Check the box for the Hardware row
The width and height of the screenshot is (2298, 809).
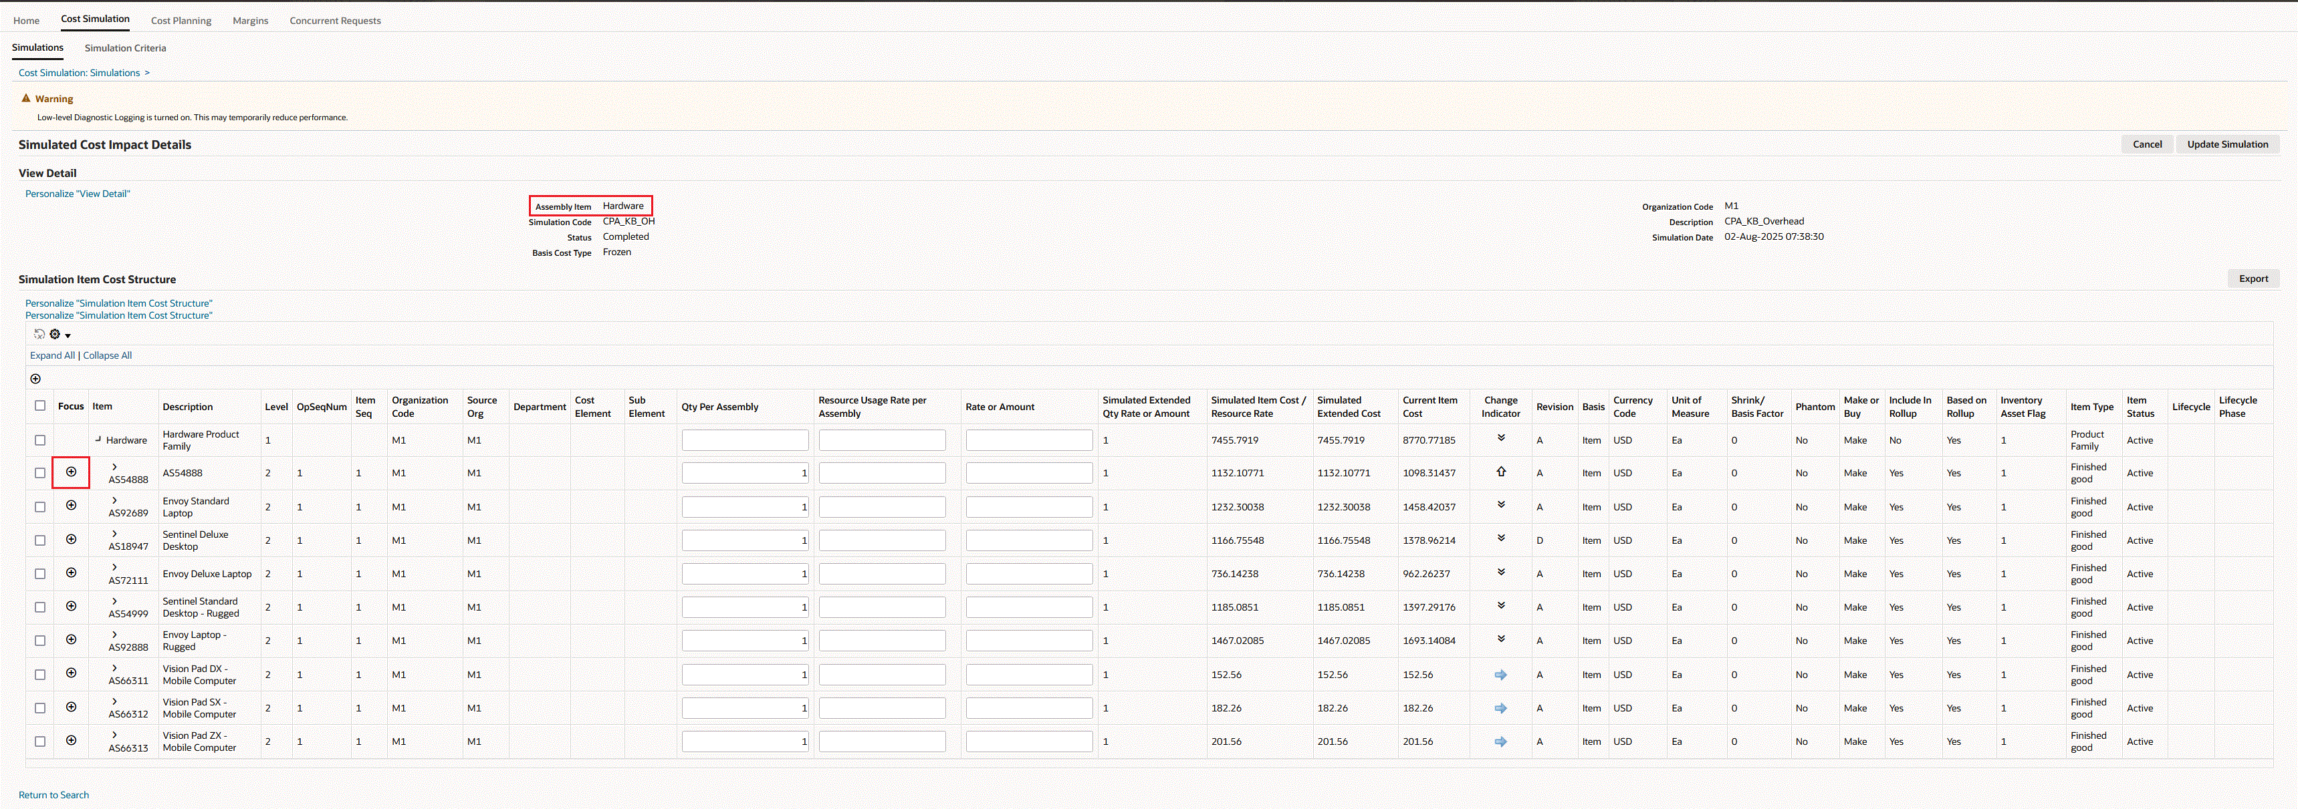tap(40, 440)
